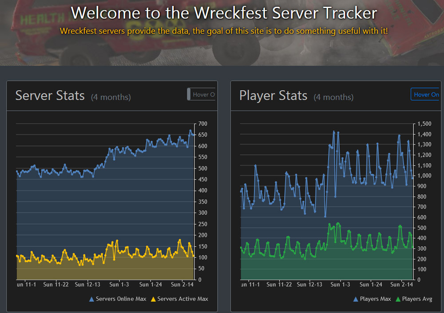444x313 pixels.
Task: Click "Sun 1-24" on the Player Stats axis
Action: tap(371, 285)
